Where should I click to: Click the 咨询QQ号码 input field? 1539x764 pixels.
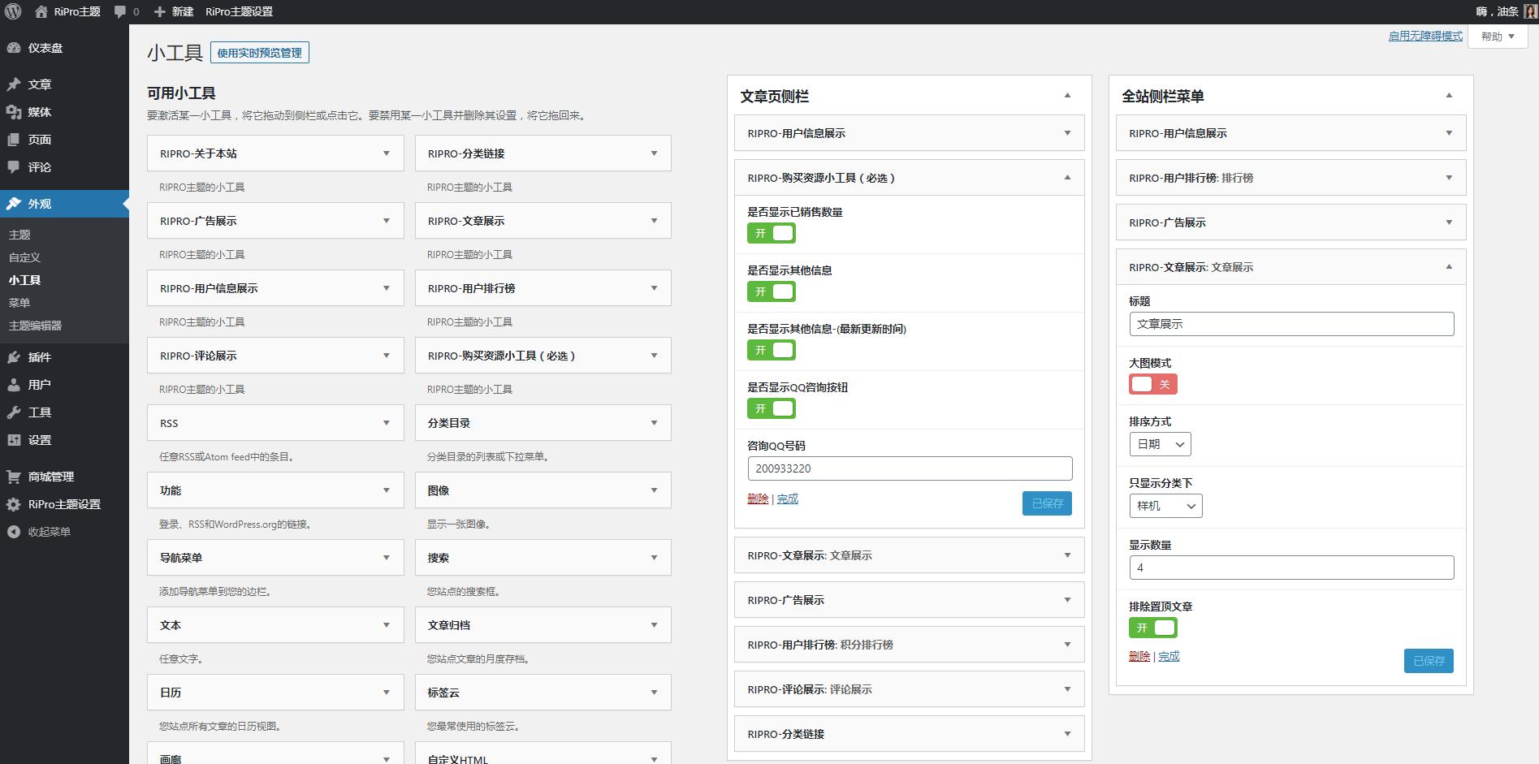point(910,468)
